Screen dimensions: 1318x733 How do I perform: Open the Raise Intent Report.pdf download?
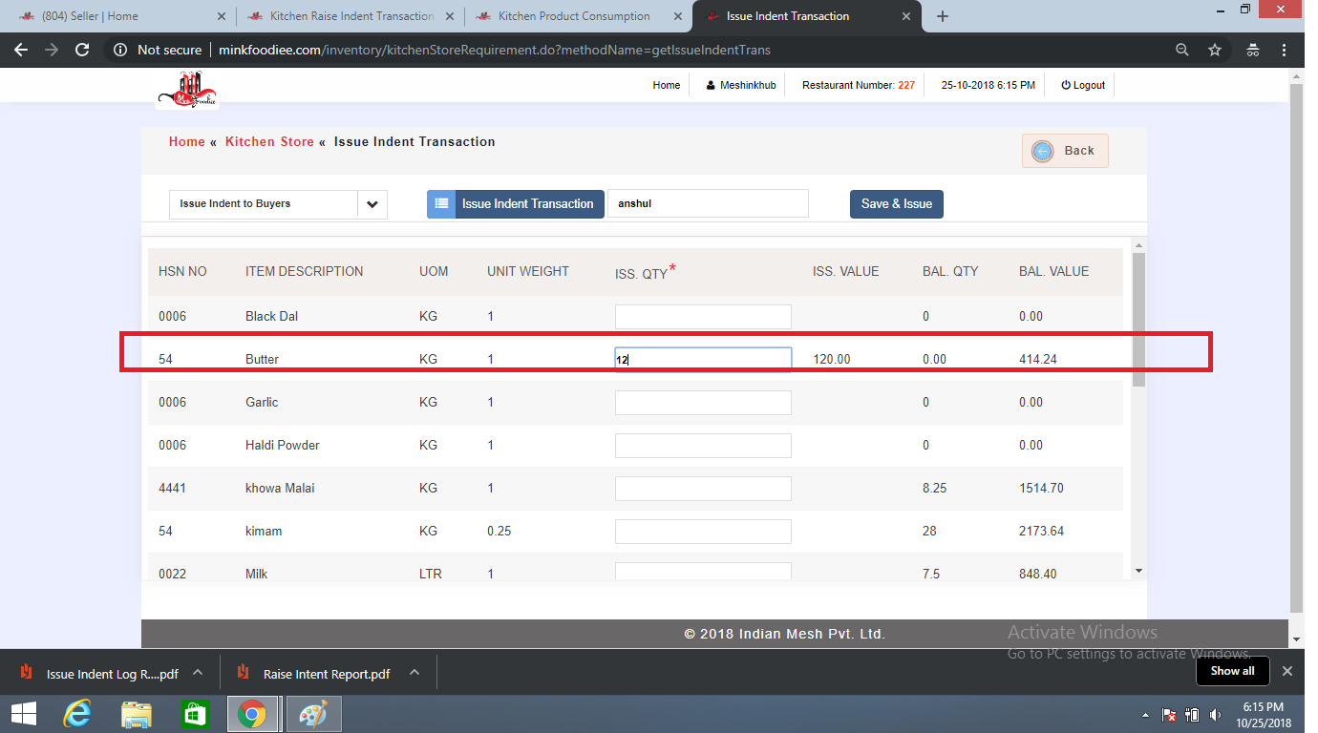point(315,674)
